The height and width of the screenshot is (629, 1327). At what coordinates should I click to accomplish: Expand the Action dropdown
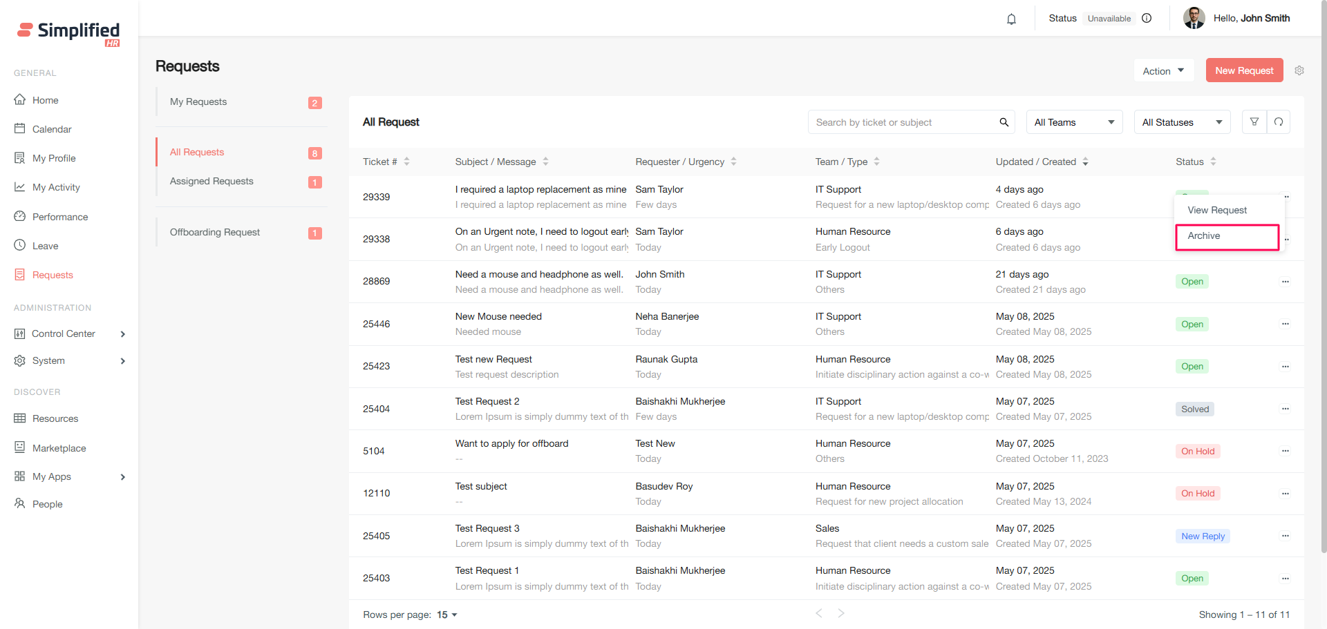[1163, 70]
